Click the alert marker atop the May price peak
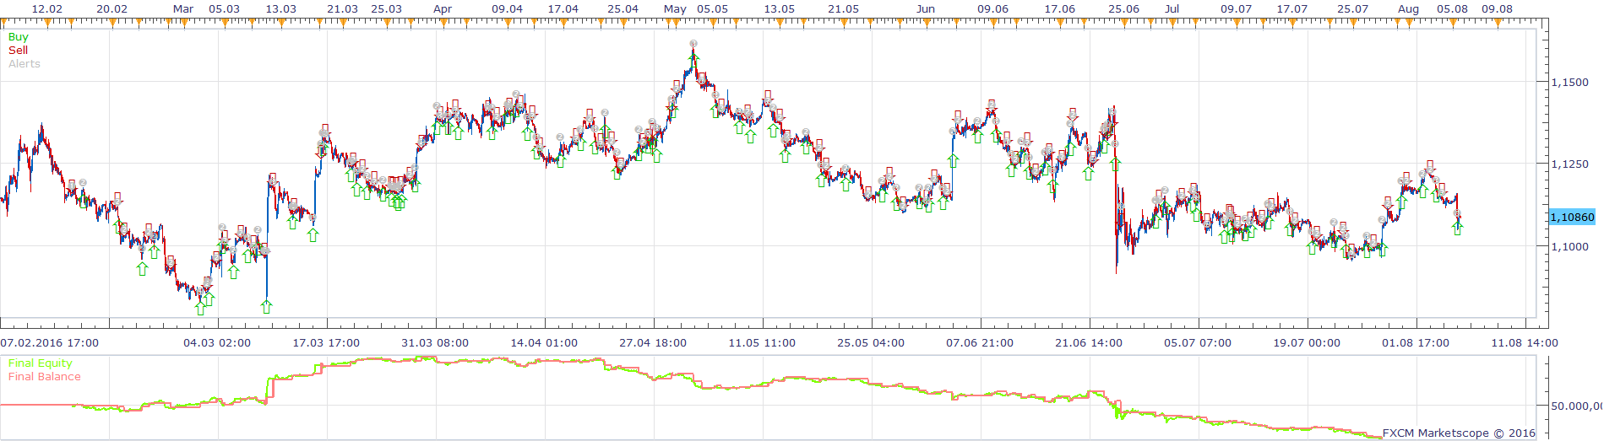The image size is (1604, 441). pos(693,44)
